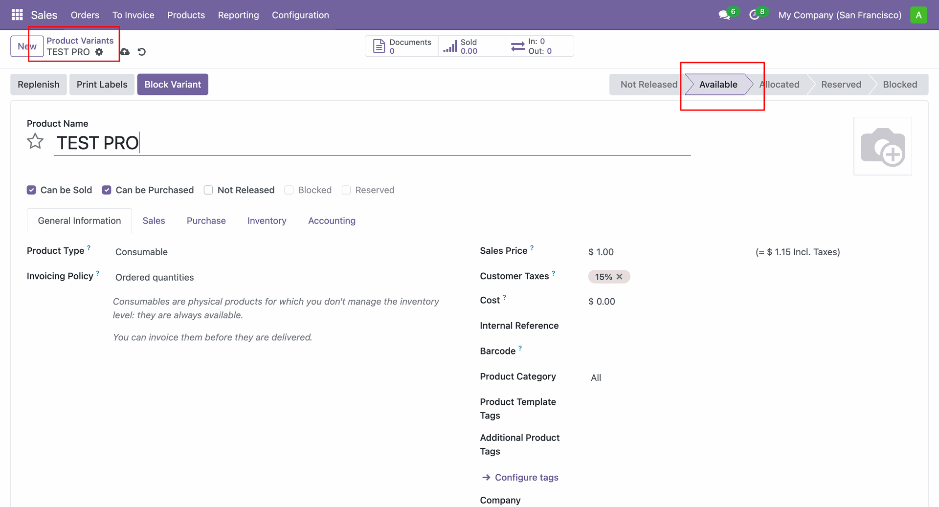This screenshot has height=507, width=939.
Task: Enable the Not Released checkbox
Action: (208, 190)
